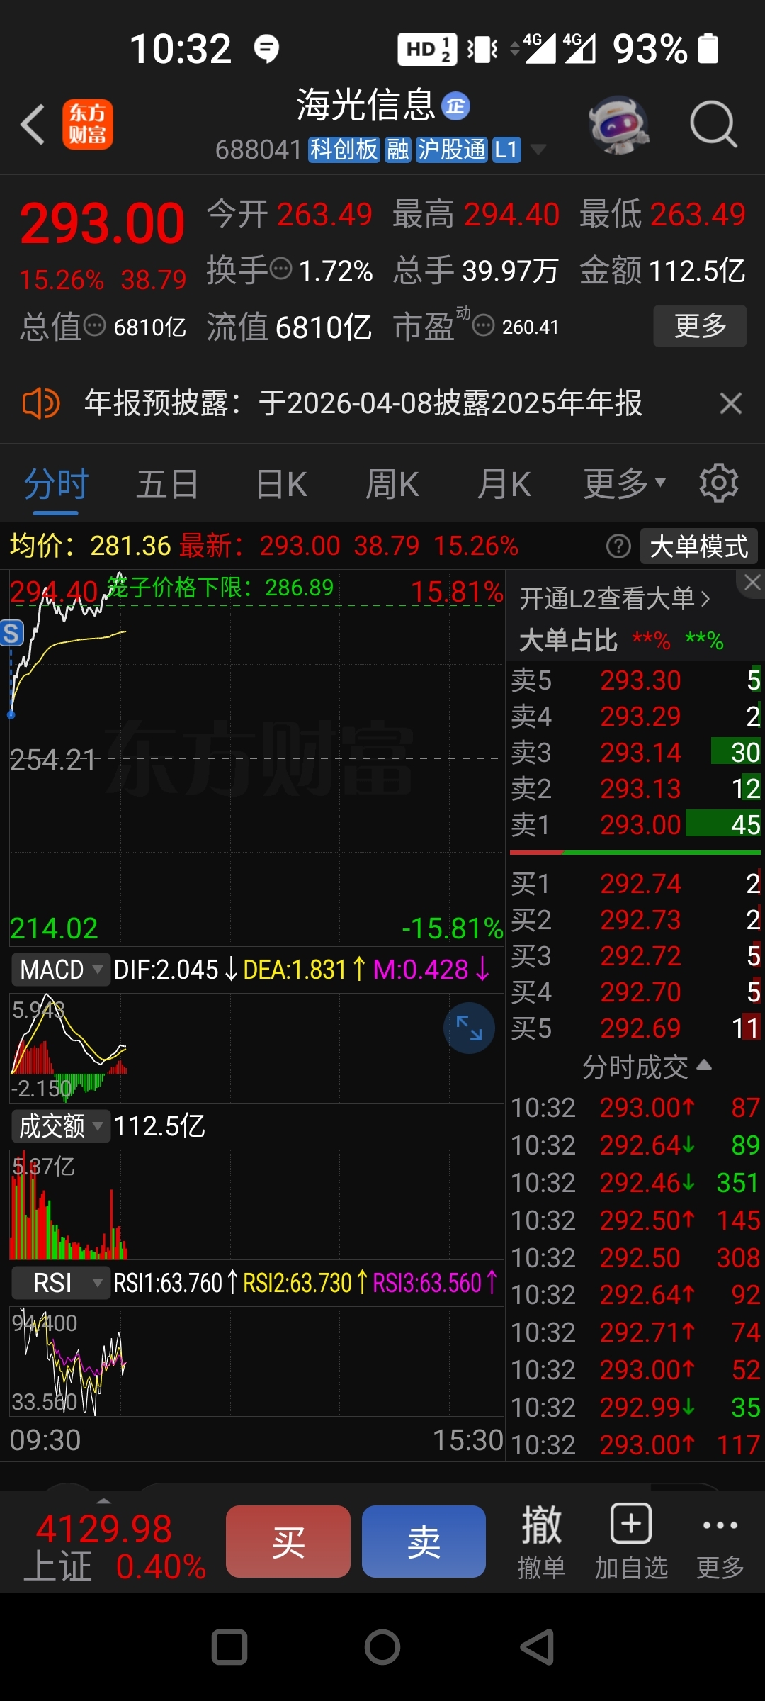Open bottom 更多 three-dots menu
Image resolution: width=765 pixels, height=1701 pixels.
pyautogui.click(x=720, y=1542)
